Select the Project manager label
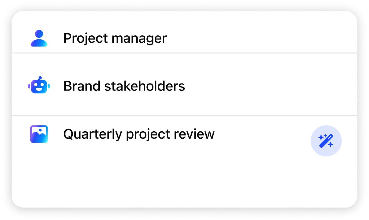 [115, 38]
